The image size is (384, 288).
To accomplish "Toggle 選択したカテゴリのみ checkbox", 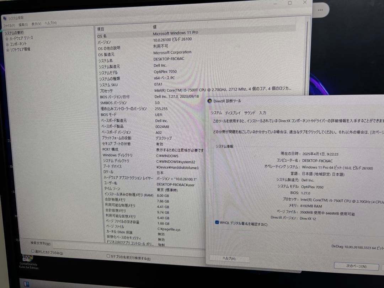I will pyautogui.click(x=33, y=251).
